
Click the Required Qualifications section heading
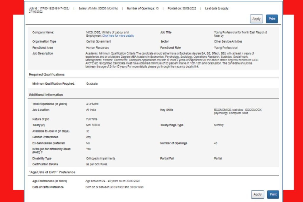click(x=47, y=75)
